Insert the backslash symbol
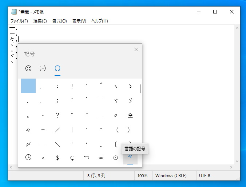The height and width of the screenshot is (187, 246). tap(57, 144)
